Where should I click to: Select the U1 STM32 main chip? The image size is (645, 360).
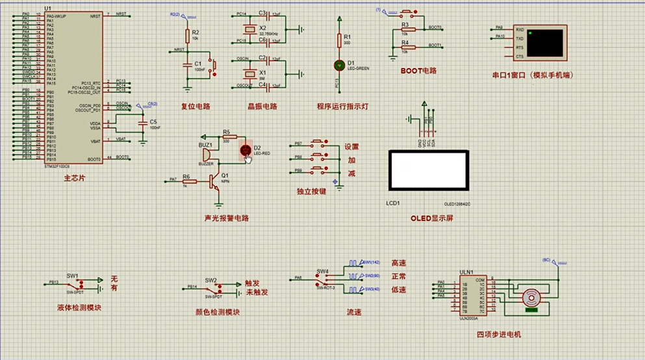(x=73, y=88)
